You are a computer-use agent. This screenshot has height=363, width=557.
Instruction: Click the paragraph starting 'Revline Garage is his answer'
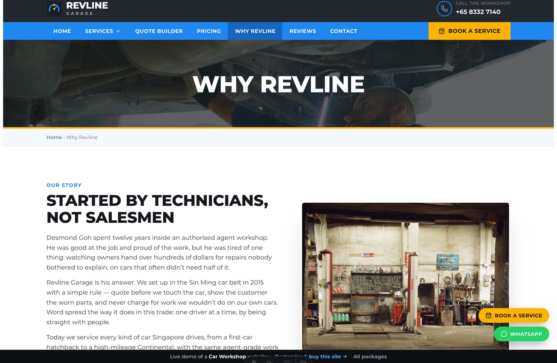pyautogui.click(x=162, y=302)
